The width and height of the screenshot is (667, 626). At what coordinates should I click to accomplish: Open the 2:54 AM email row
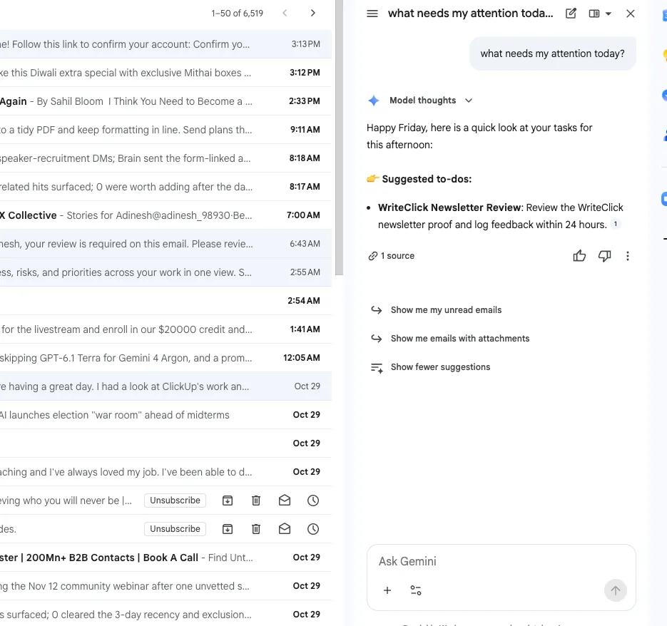click(x=166, y=301)
